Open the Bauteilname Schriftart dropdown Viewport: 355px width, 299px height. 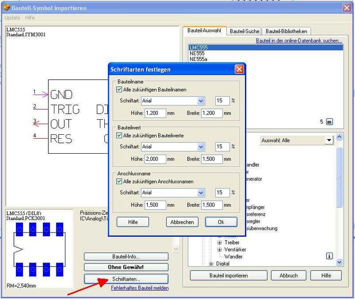[x=201, y=101]
